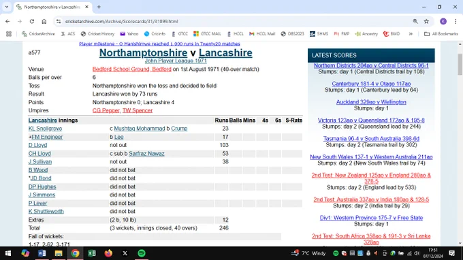This screenshot has width=463, height=260.
Task: Click the browser back arrow
Action: [x=7, y=21]
